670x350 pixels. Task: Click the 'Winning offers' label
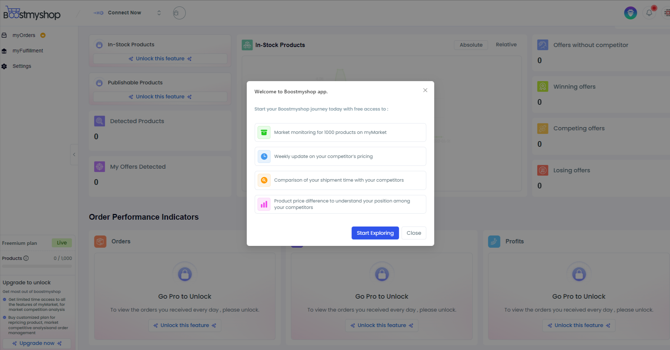click(x=574, y=87)
